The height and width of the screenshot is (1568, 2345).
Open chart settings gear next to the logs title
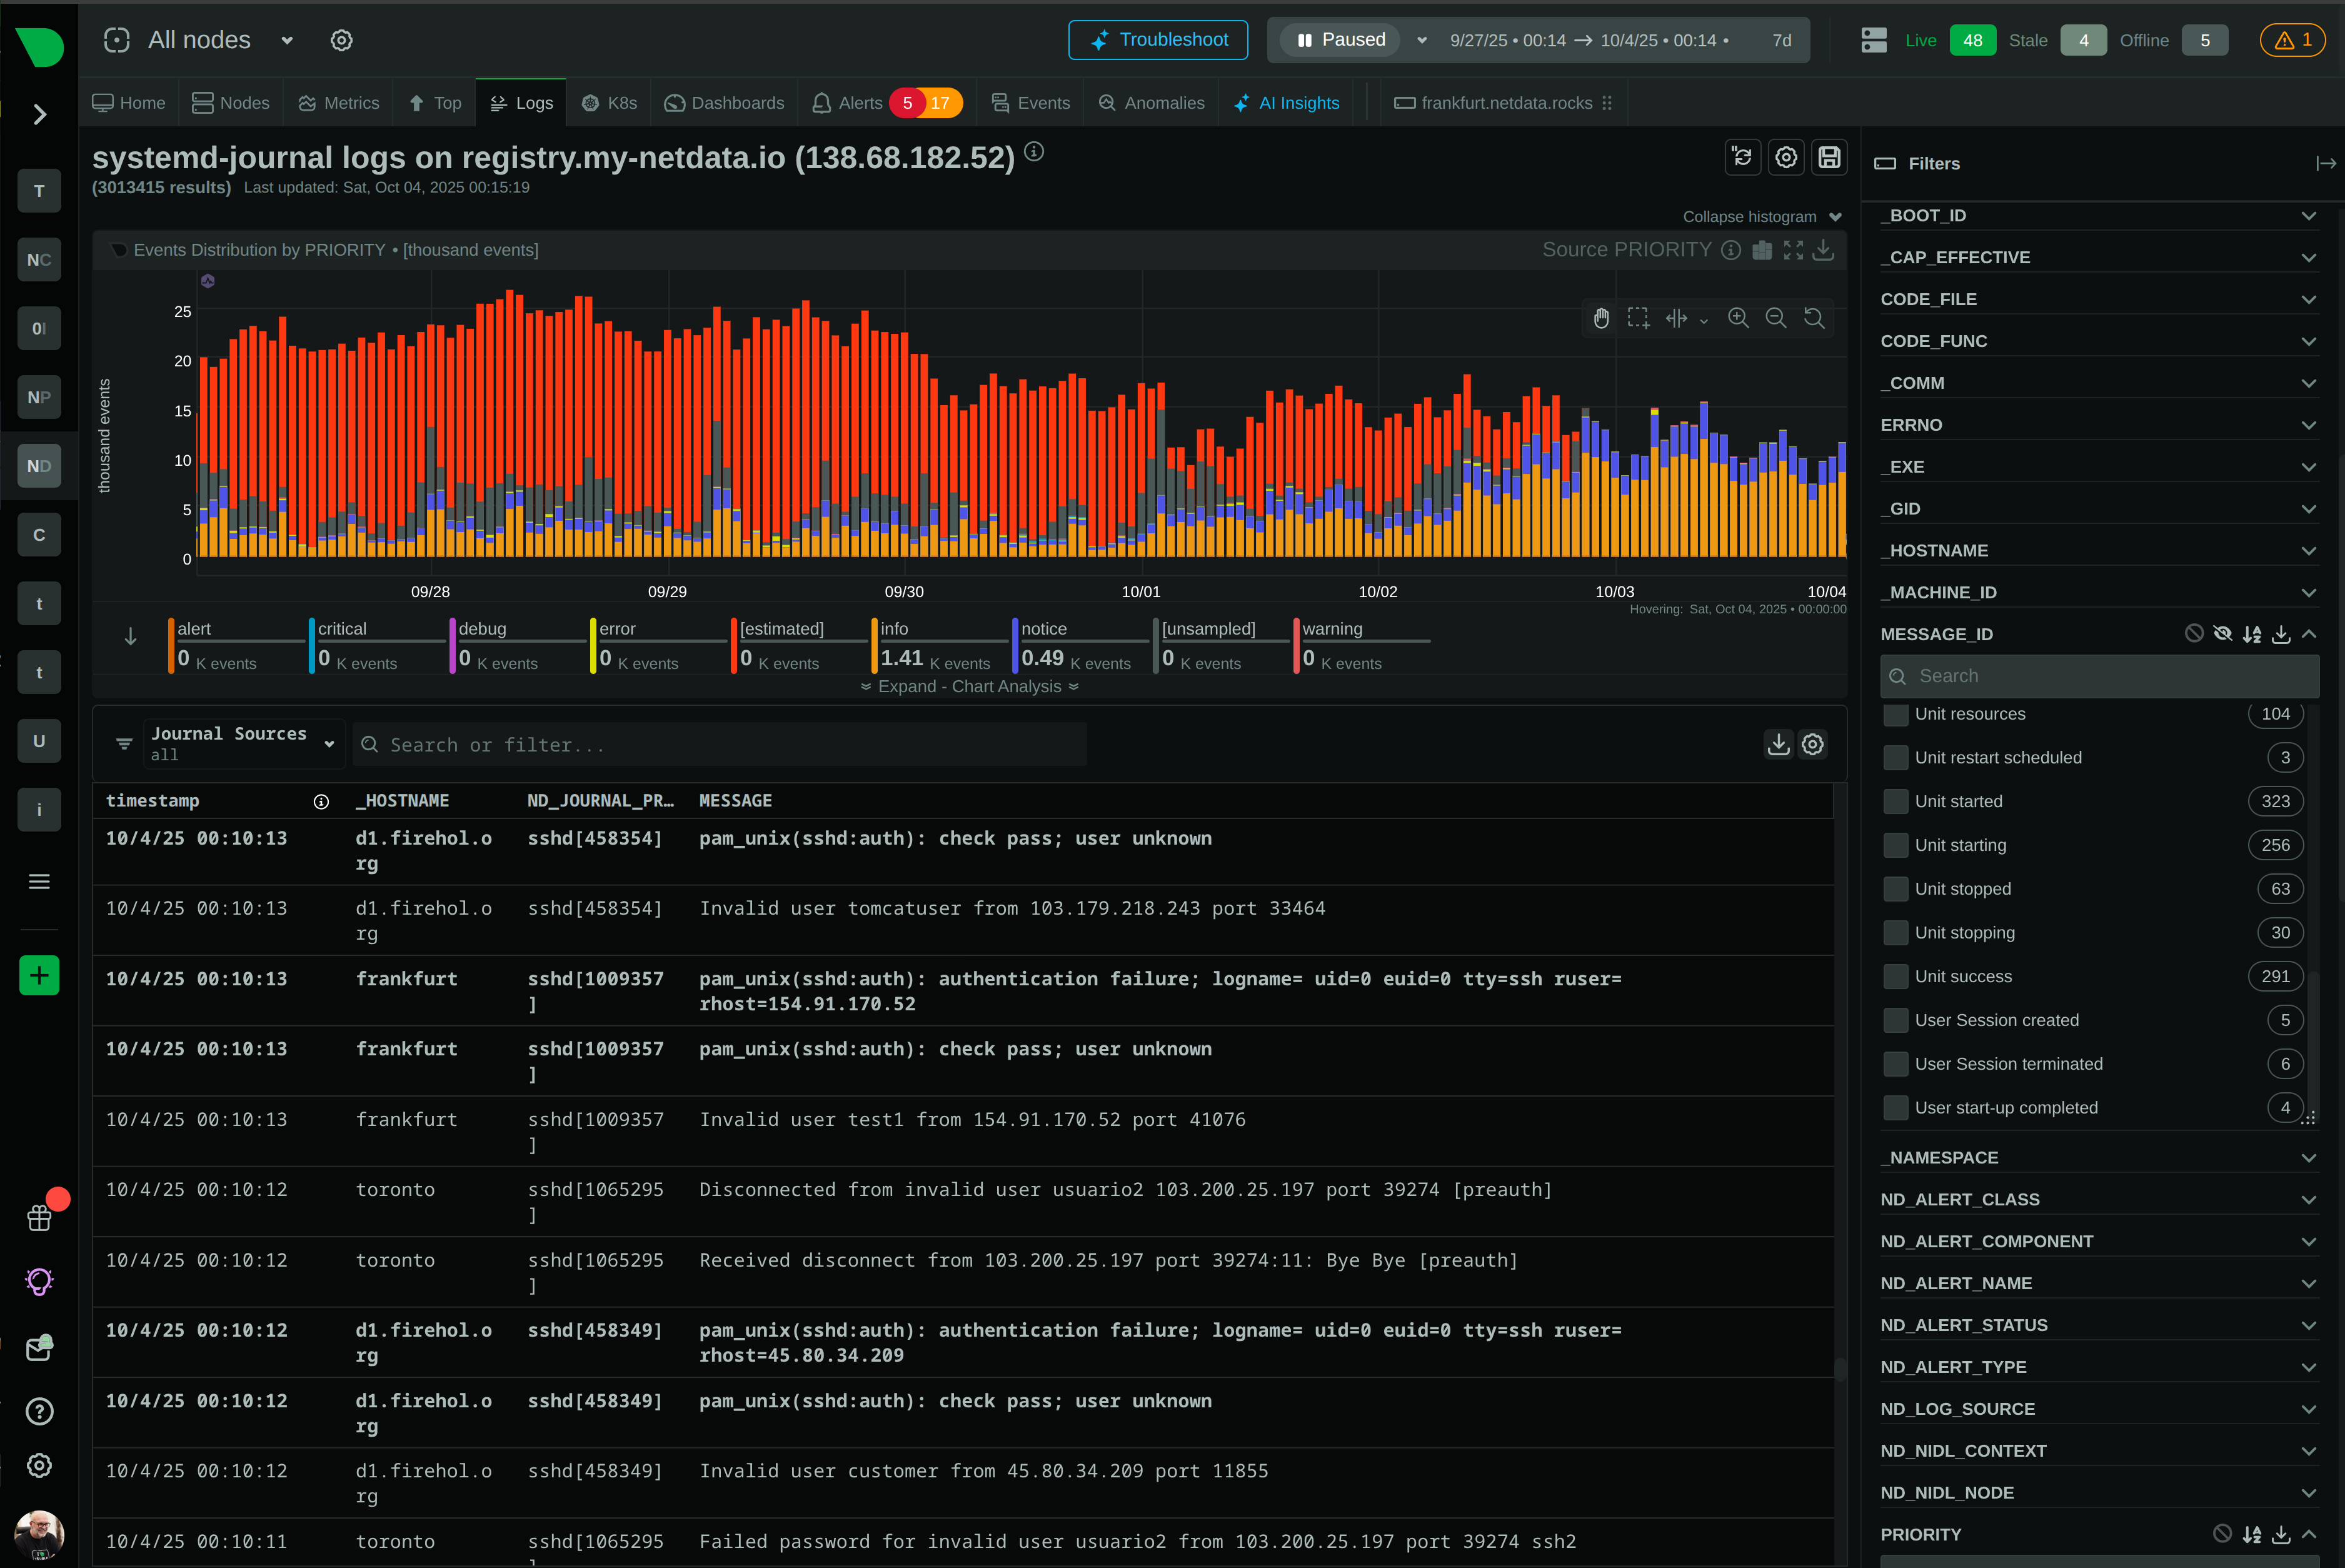click(1786, 157)
